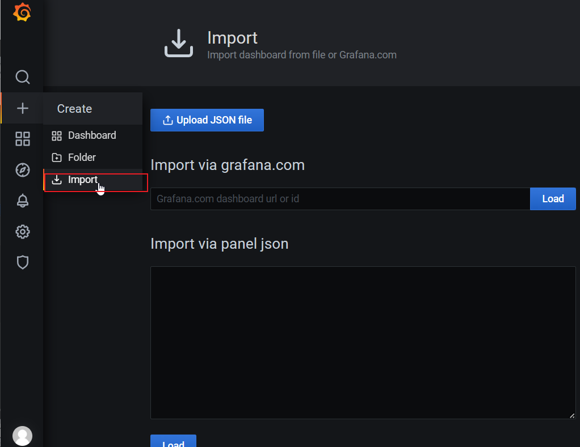Open the Dashboards four-squares sidebar icon
The height and width of the screenshot is (447, 580).
click(23, 139)
